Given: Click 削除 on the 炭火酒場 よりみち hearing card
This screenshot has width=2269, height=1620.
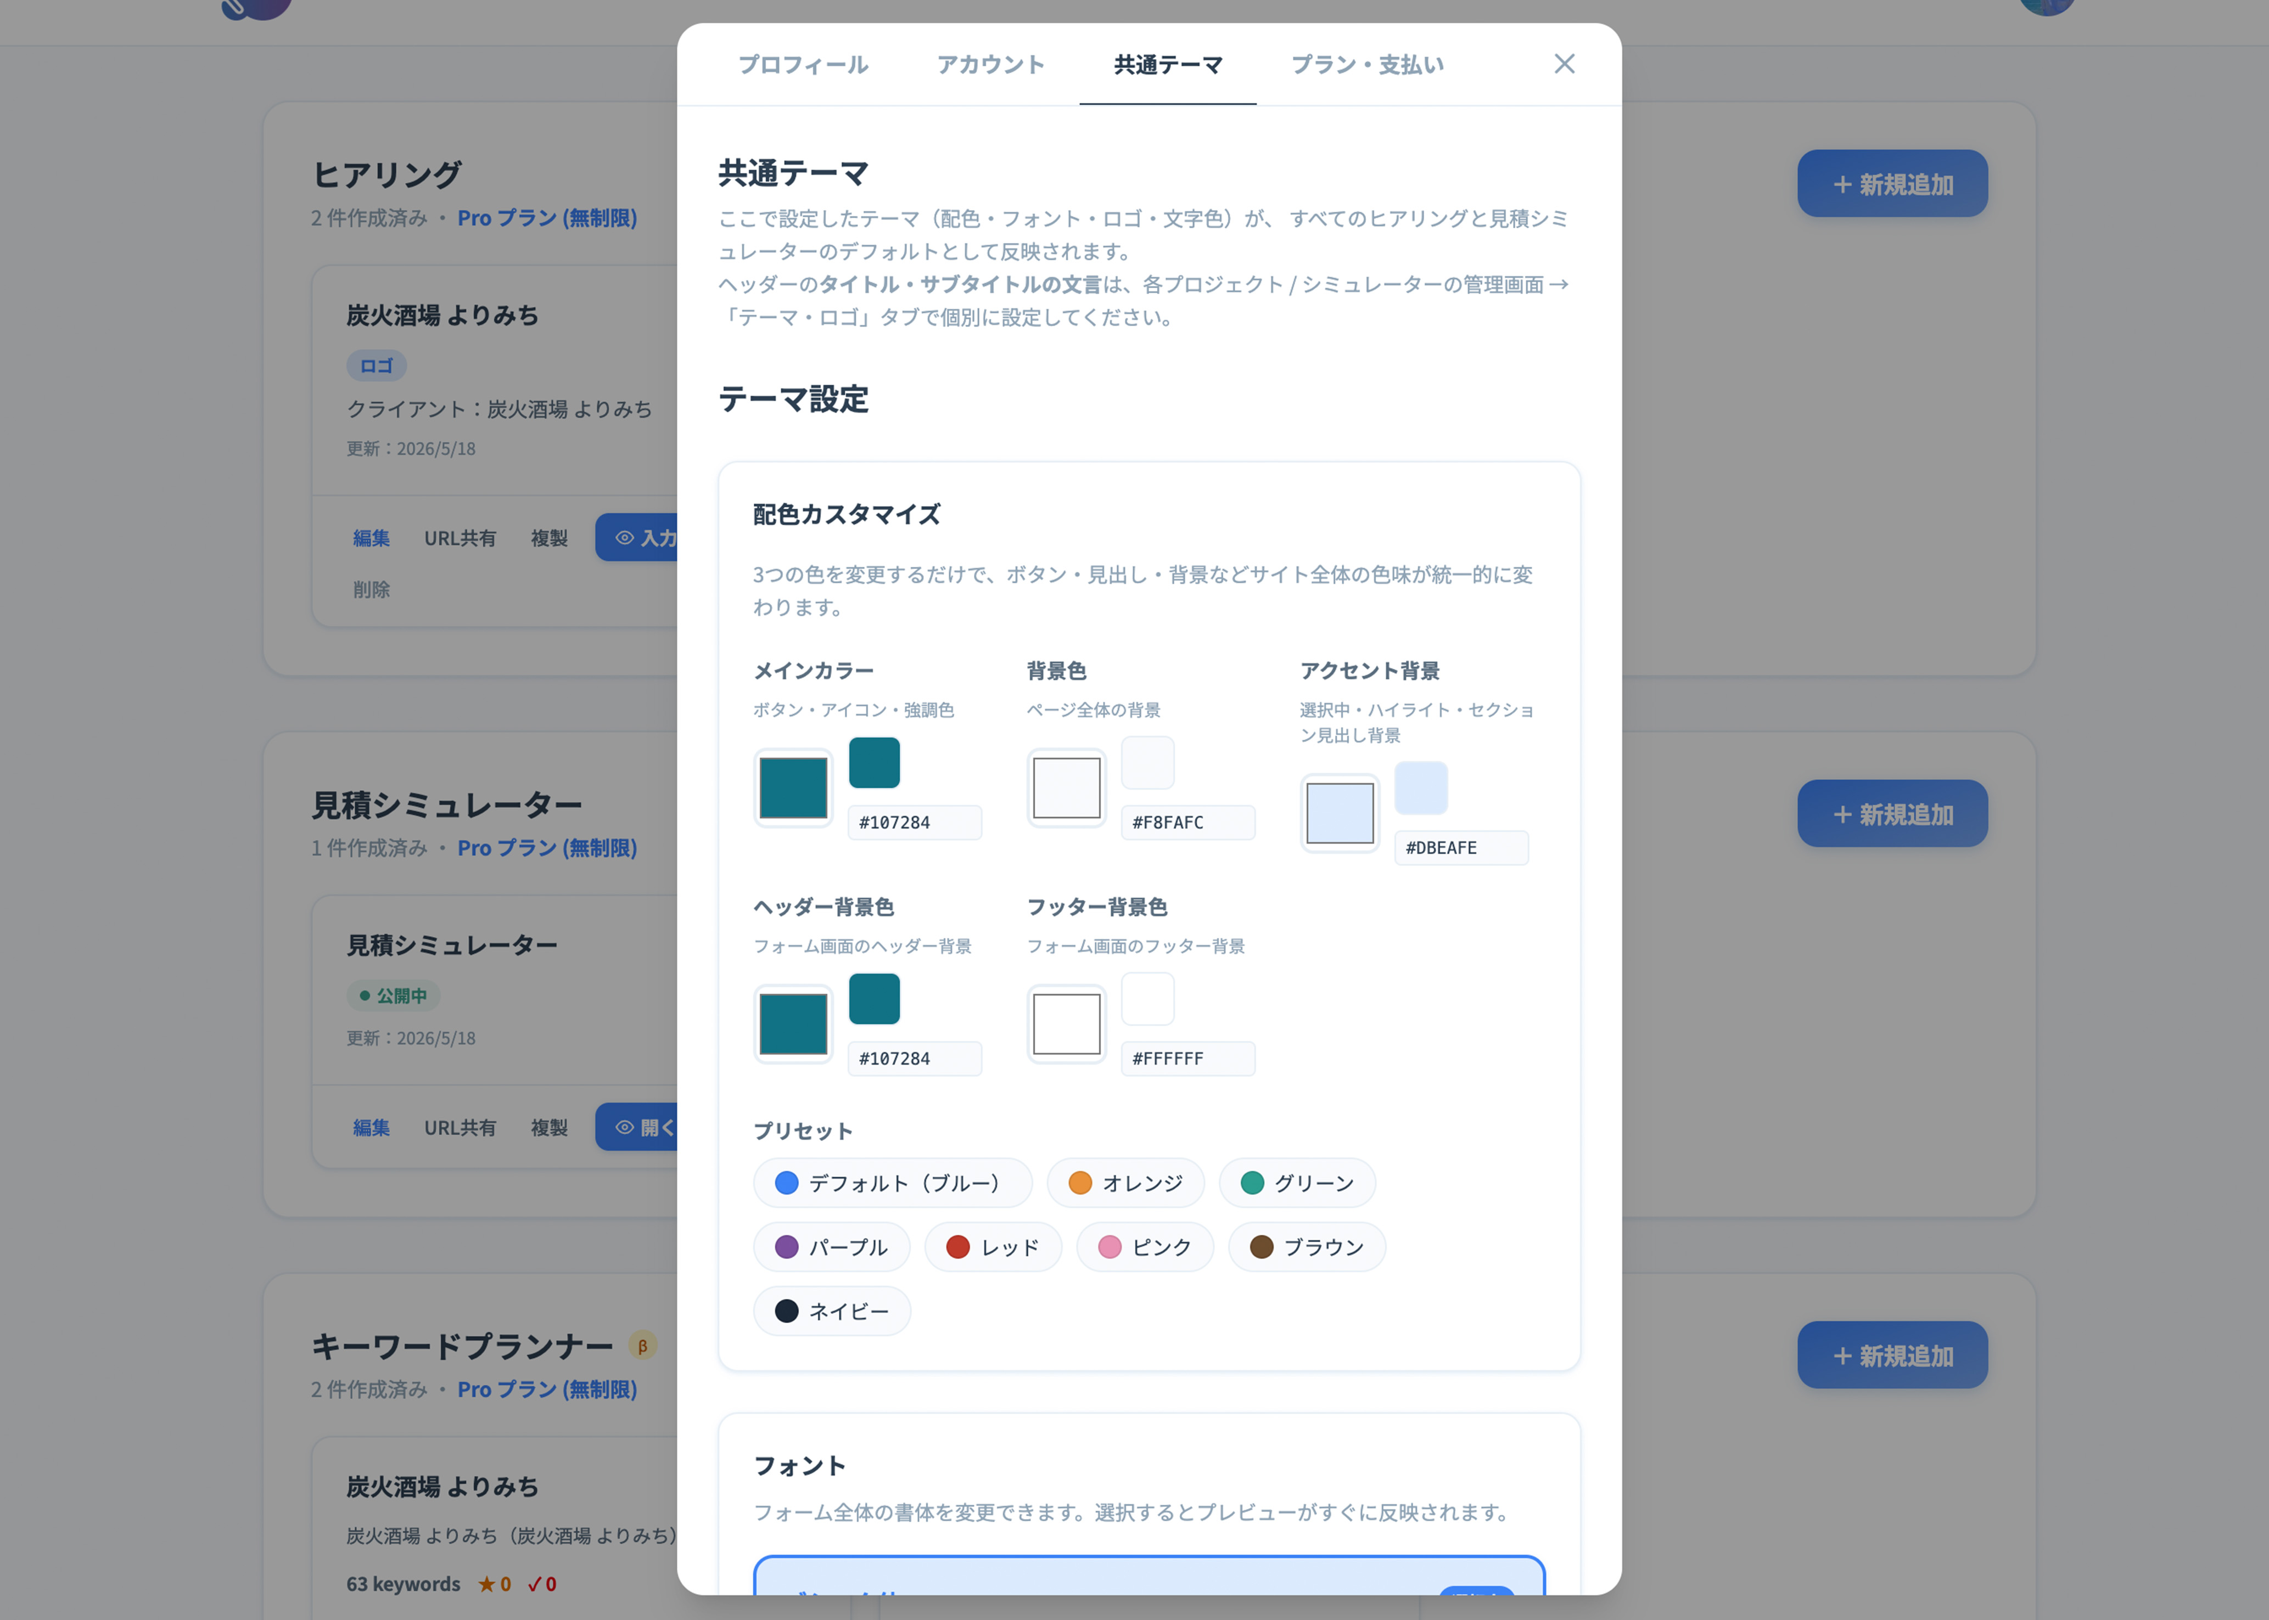Looking at the screenshot, I should coord(371,589).
